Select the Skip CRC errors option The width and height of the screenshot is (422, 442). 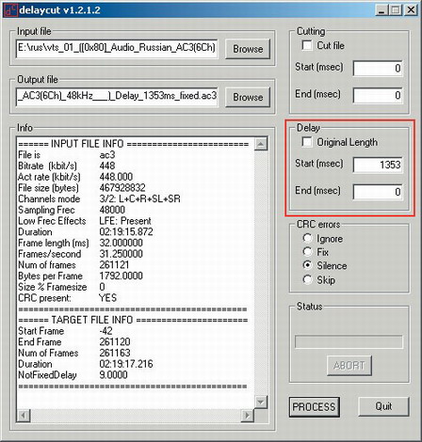pyautogui.click(x=308, y=279)
